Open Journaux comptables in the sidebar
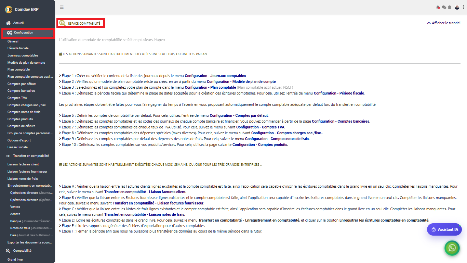 click(x=23, y=55)
